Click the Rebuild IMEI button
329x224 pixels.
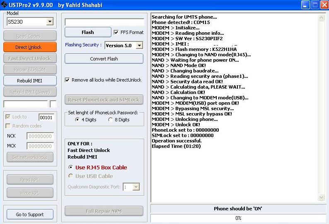pos(30,81)
